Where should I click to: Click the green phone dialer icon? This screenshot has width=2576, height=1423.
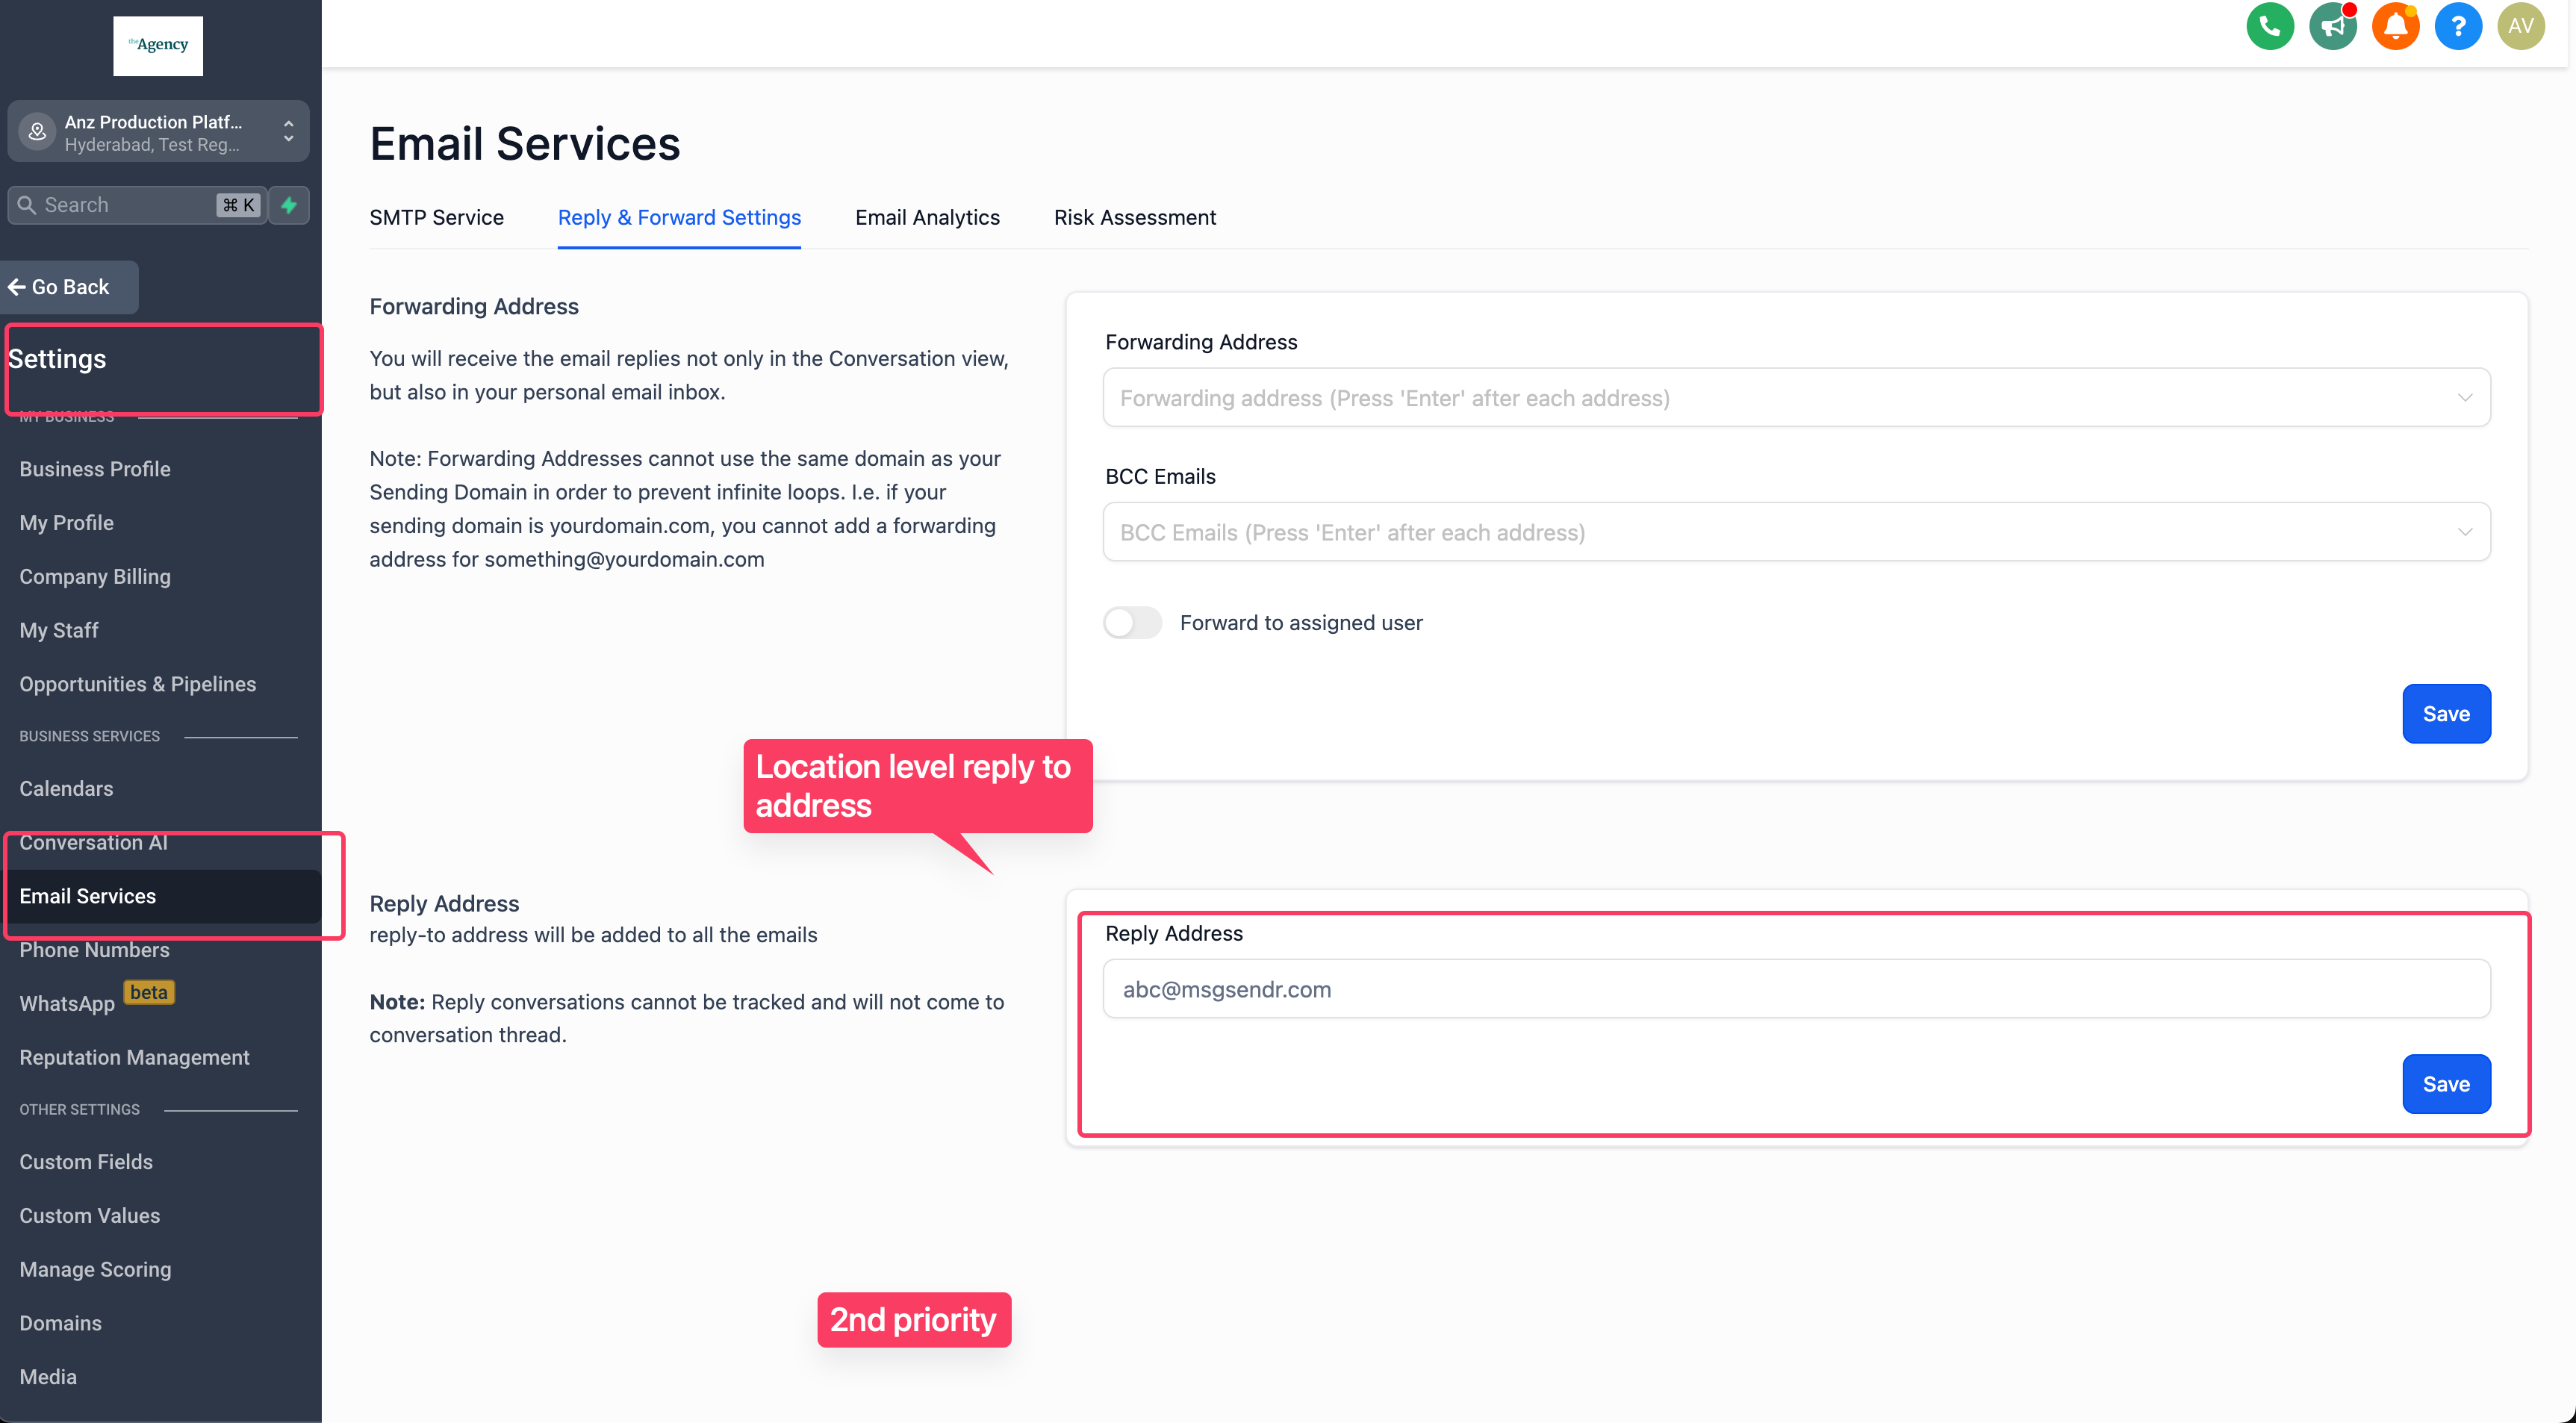(2269, 27)
